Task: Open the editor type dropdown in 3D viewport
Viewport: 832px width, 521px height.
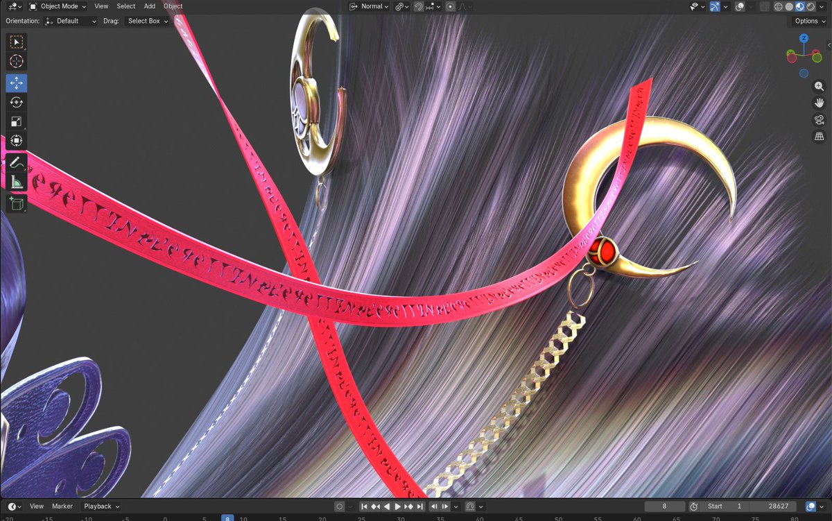Action: (x=14, y=6)
